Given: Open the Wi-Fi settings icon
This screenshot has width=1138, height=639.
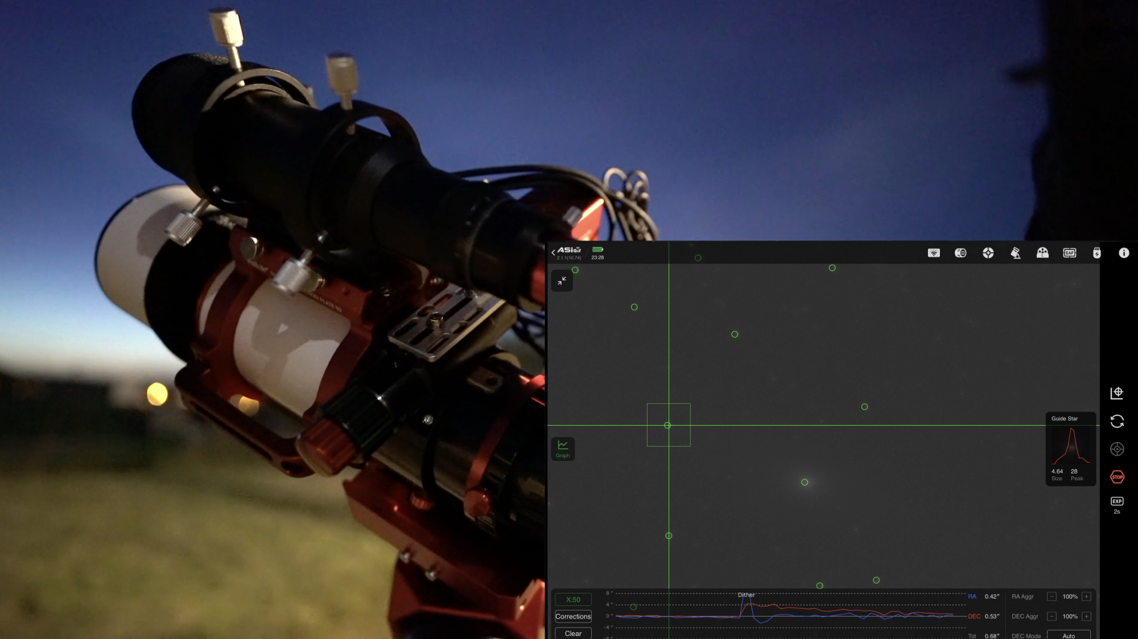Looking at the screenshot, I should (934, 253).
